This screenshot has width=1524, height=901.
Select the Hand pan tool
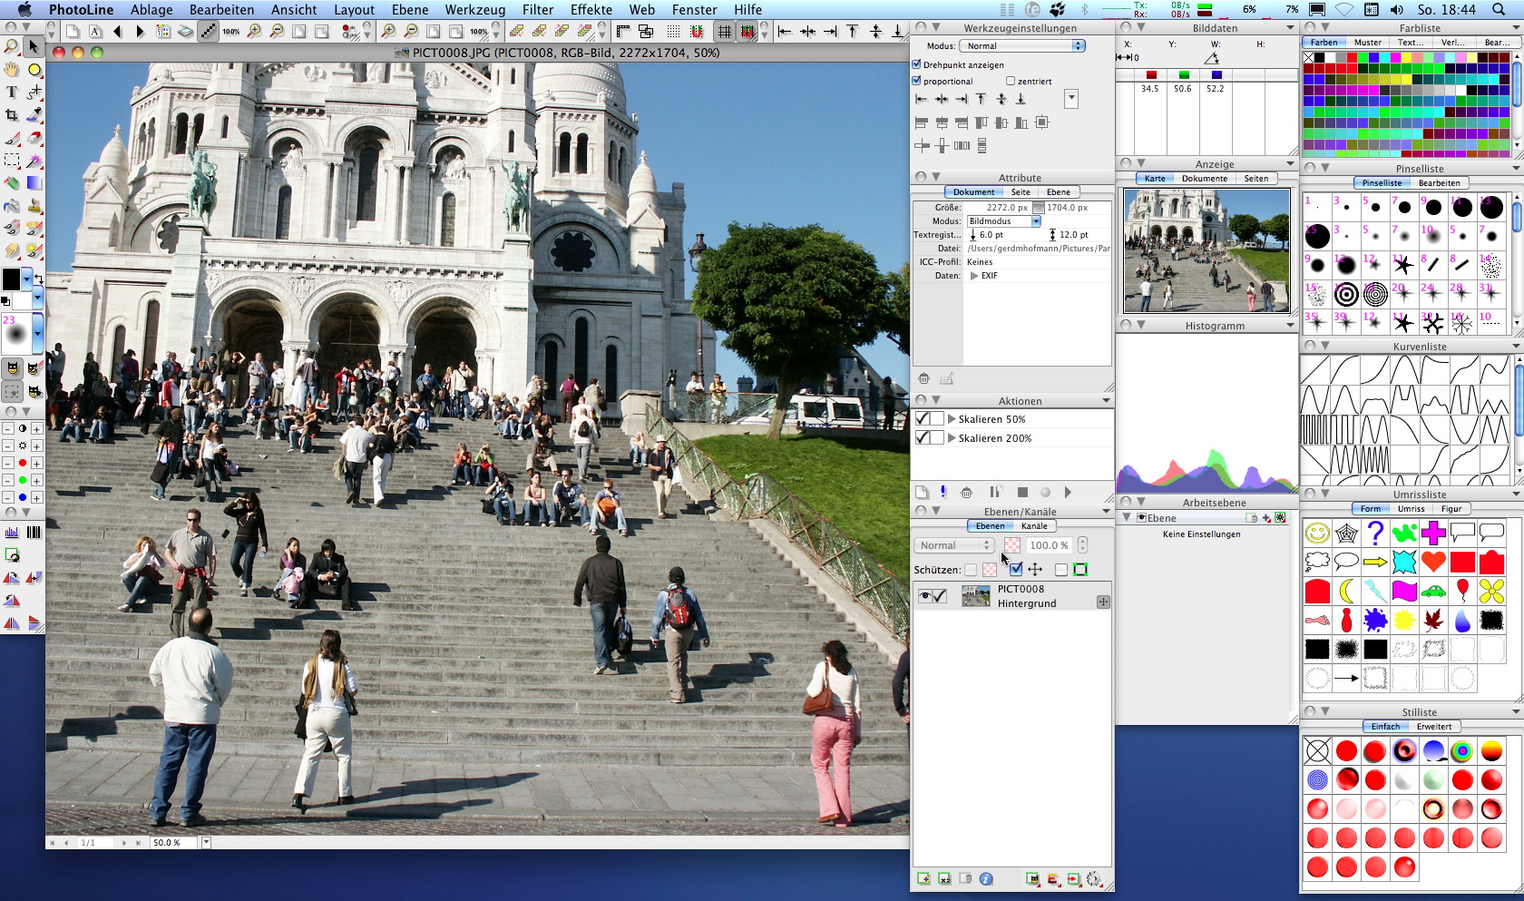12,69
